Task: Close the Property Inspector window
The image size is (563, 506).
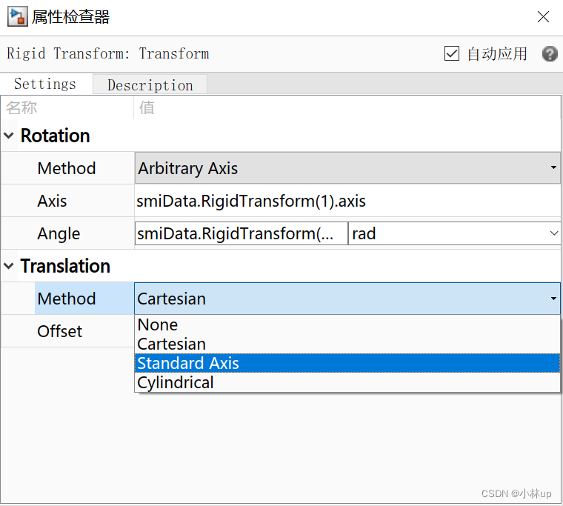Action: pos(543,16)
